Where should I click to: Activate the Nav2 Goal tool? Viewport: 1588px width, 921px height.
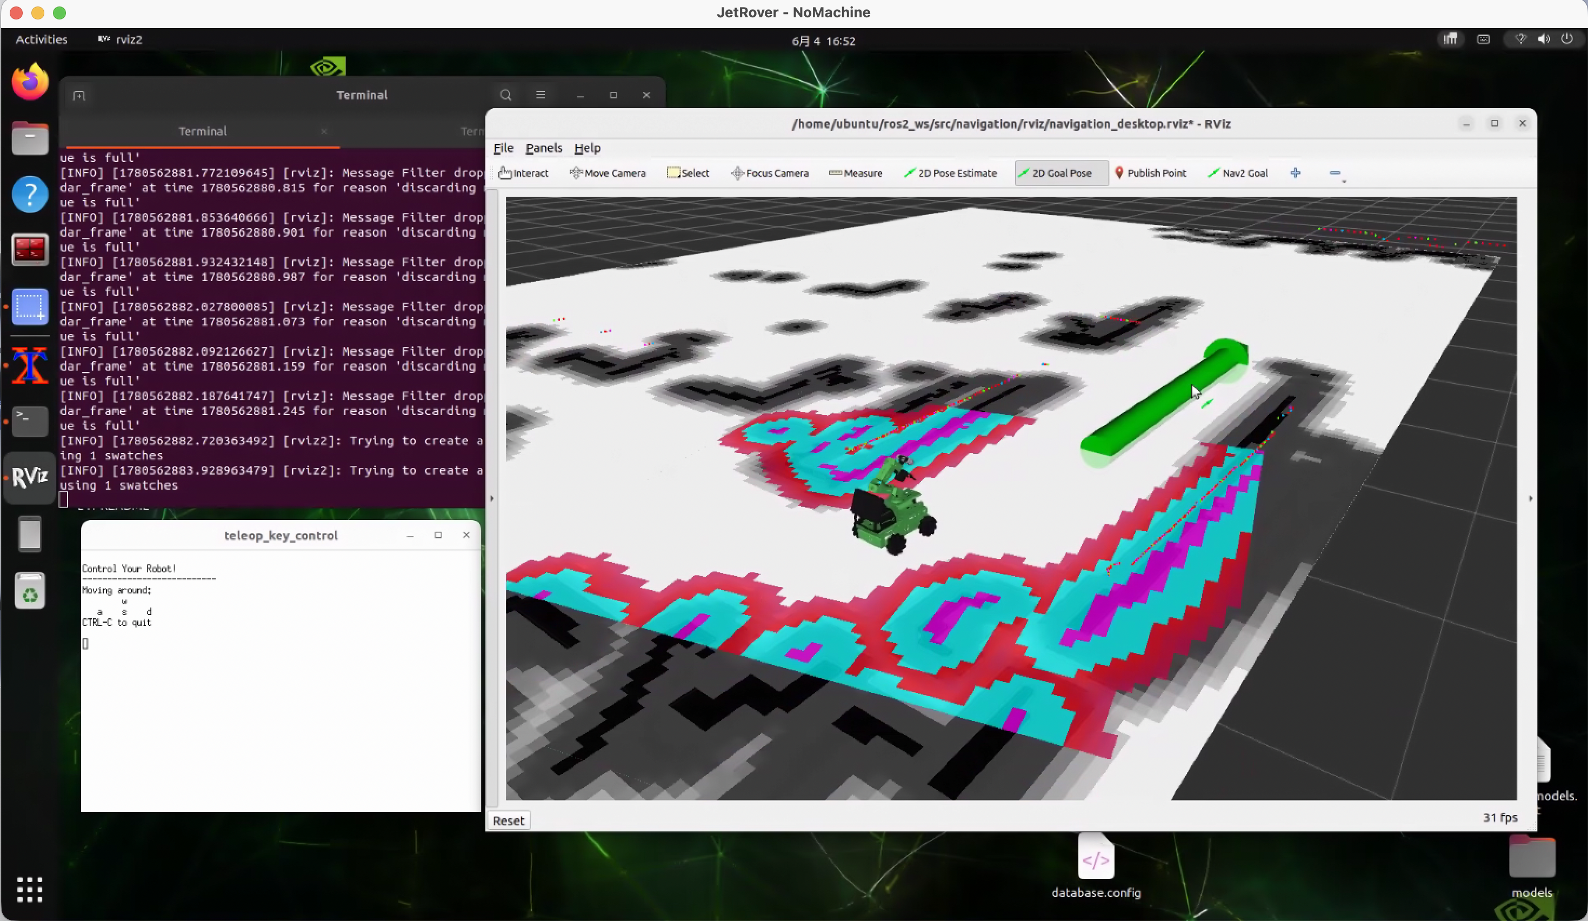(1238, 173)
